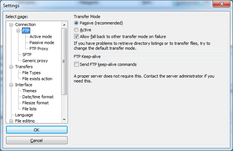The height and width of the screenshot is (151, 233).
Task: Show the Themes settings page
Action: coord(29,91)
